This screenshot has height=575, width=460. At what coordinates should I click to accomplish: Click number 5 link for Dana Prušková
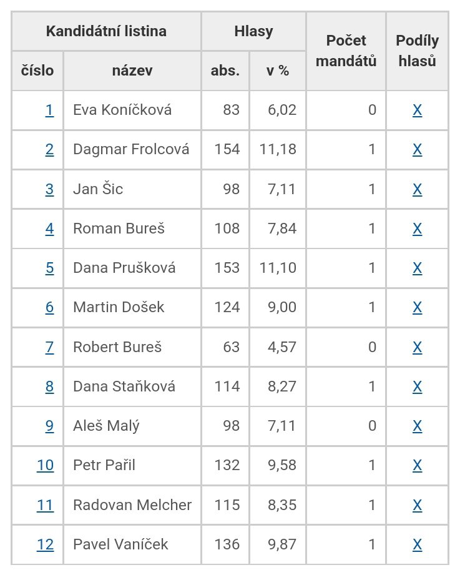coord(49,268)
